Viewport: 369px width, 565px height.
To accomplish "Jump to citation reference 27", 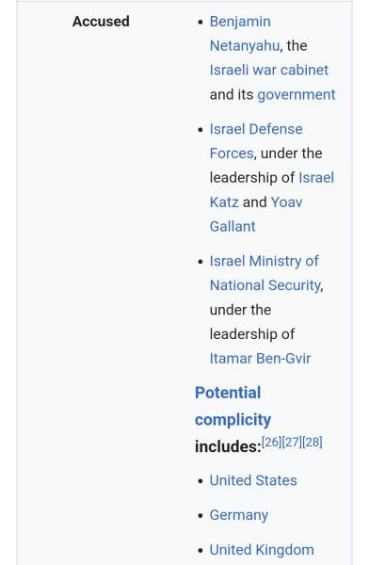I will 292,442.
